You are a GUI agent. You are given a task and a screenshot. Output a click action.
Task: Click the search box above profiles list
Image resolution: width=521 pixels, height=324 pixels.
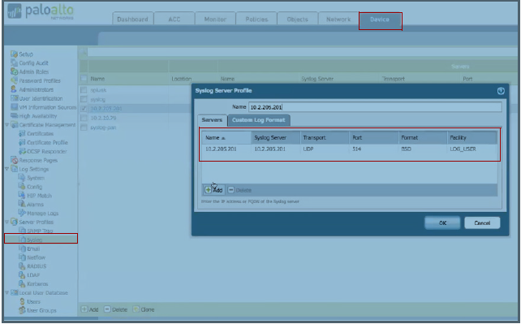point(302,52)
